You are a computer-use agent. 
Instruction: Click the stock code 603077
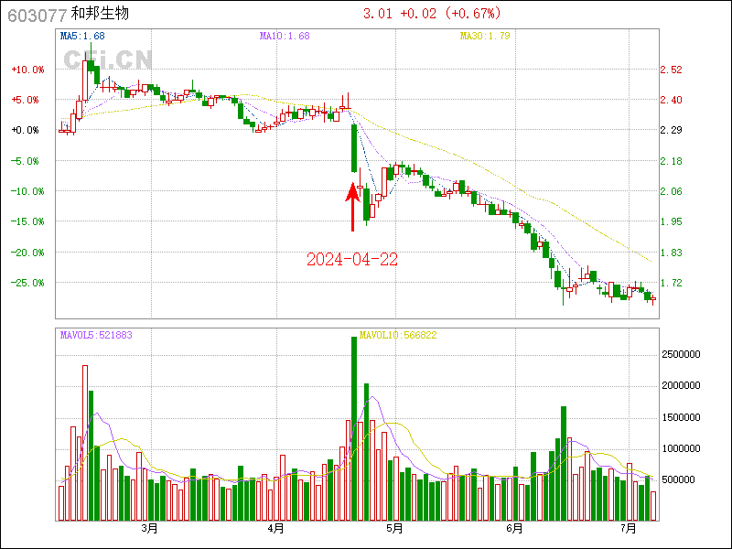(36, 15)
